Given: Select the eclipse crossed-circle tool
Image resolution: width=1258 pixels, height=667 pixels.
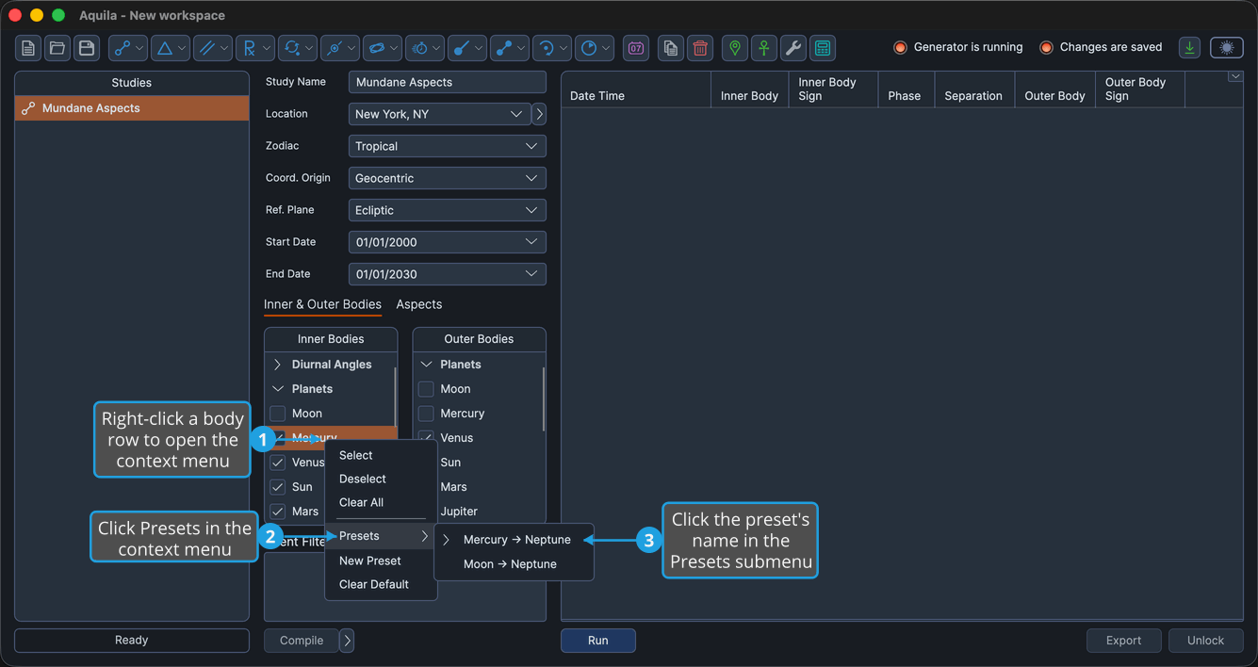Looking at the screenshot, I should click(340, 48).
